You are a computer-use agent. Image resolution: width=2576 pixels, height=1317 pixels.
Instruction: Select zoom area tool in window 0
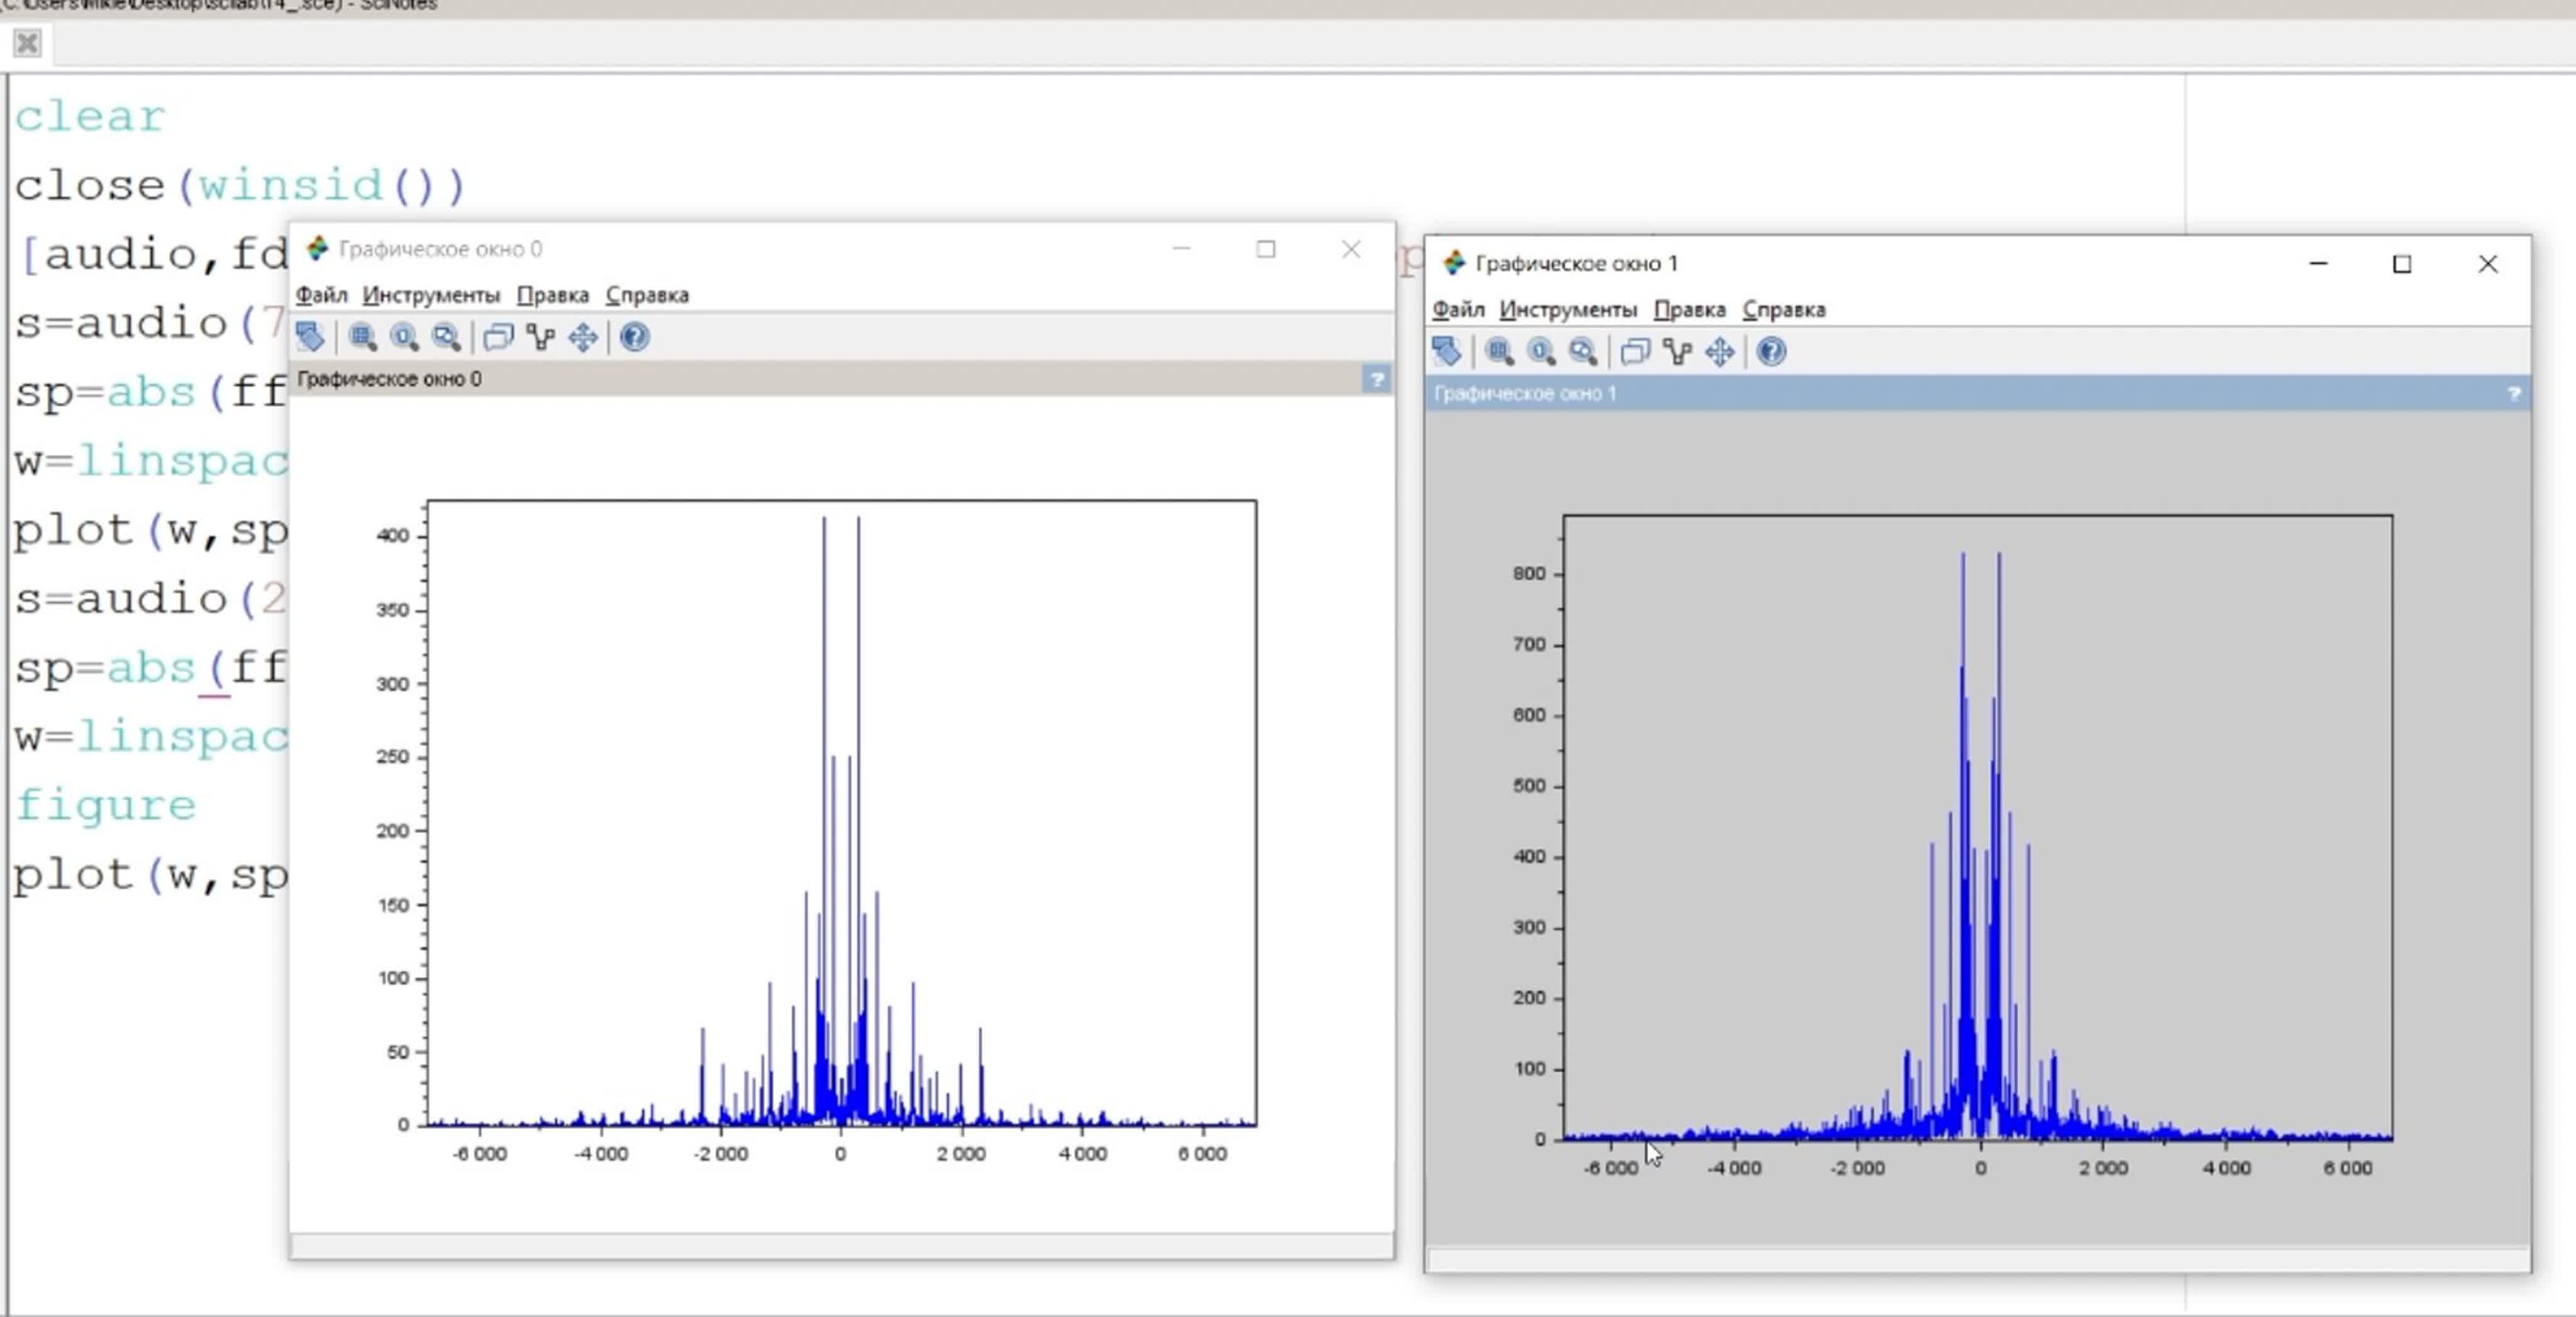coord(362,337)
